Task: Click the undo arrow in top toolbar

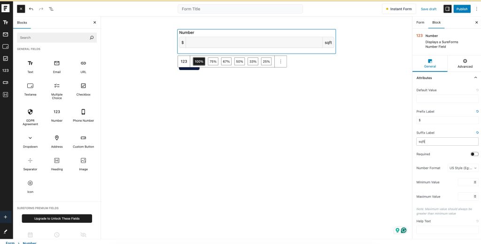Action: 31,9
